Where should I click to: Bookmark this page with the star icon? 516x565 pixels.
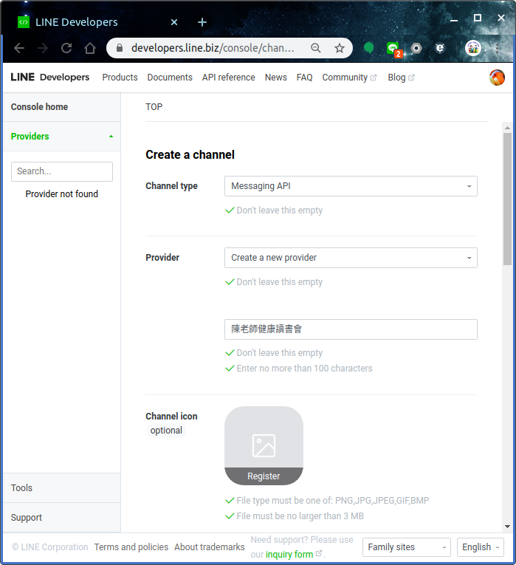pyautogui.click(x=339, y=48)
